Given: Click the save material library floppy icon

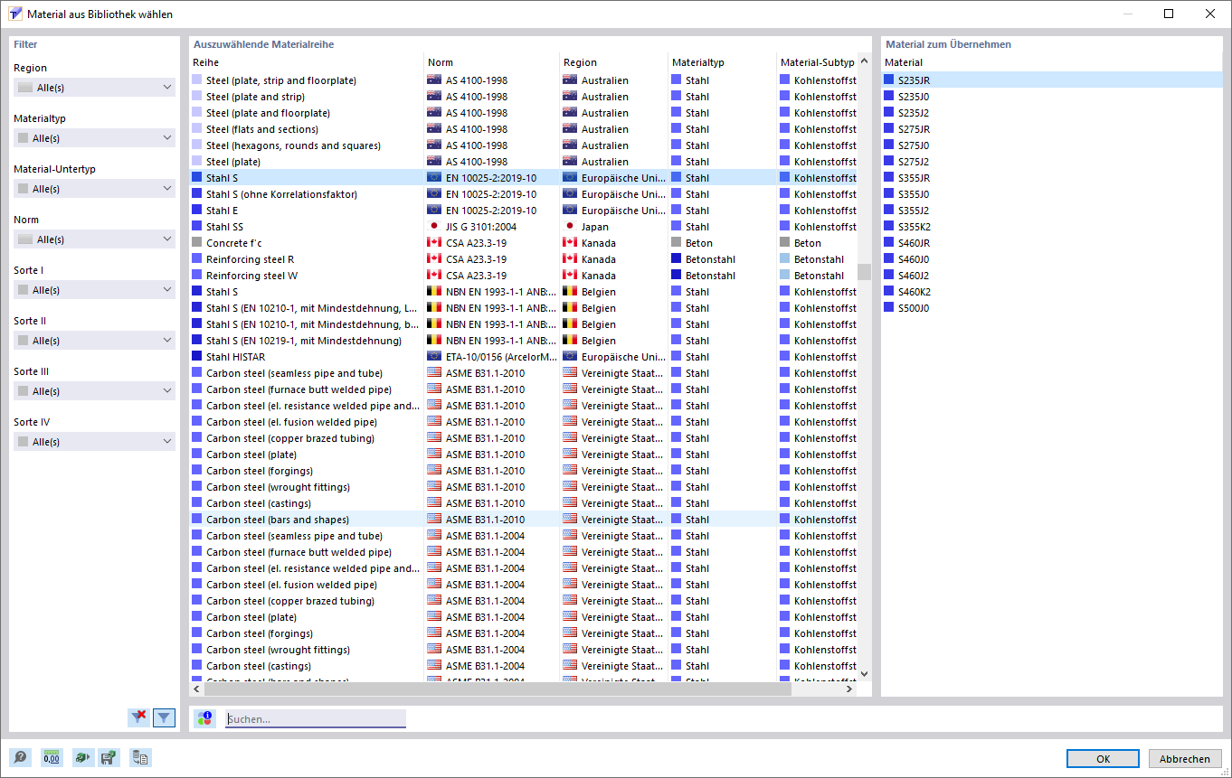Looking at the screenshot, I should 109,758.
